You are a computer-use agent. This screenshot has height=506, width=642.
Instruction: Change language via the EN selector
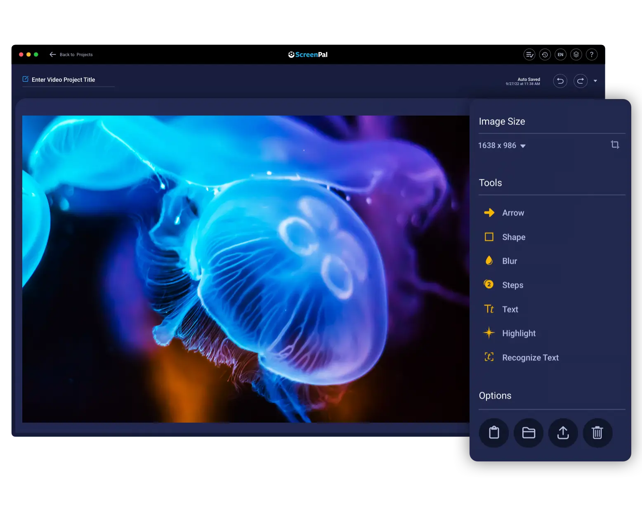[x=560, y=54]
